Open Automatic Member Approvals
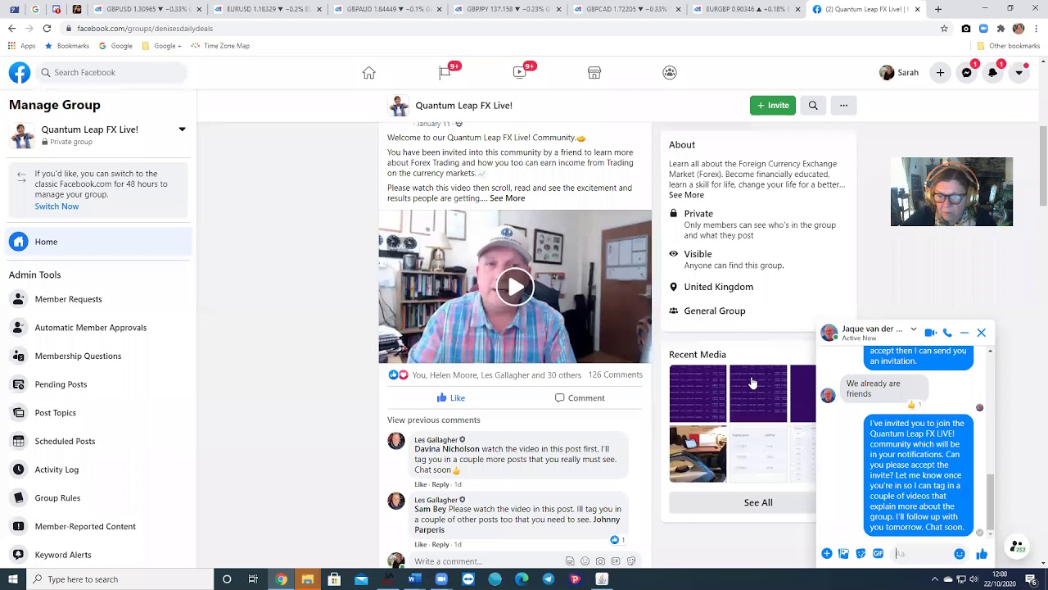Screen dimensions: 1048x590 [90, 328]
